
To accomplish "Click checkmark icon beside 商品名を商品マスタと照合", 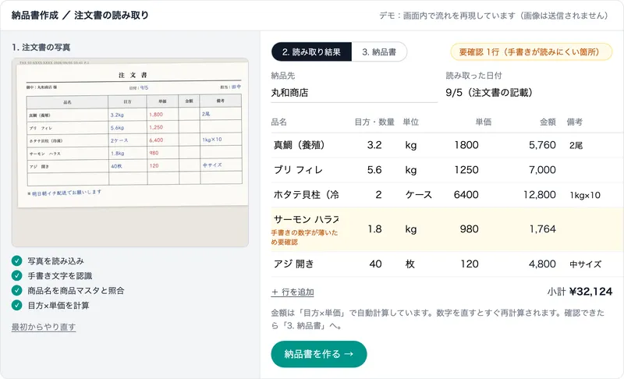I will (x=16, y=290).
